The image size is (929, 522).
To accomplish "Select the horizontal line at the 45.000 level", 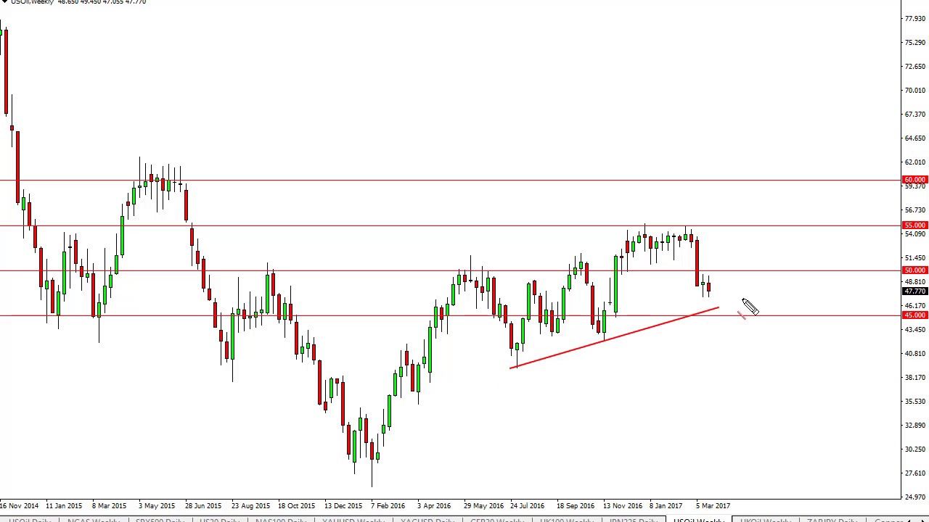I will click(450, 315).
